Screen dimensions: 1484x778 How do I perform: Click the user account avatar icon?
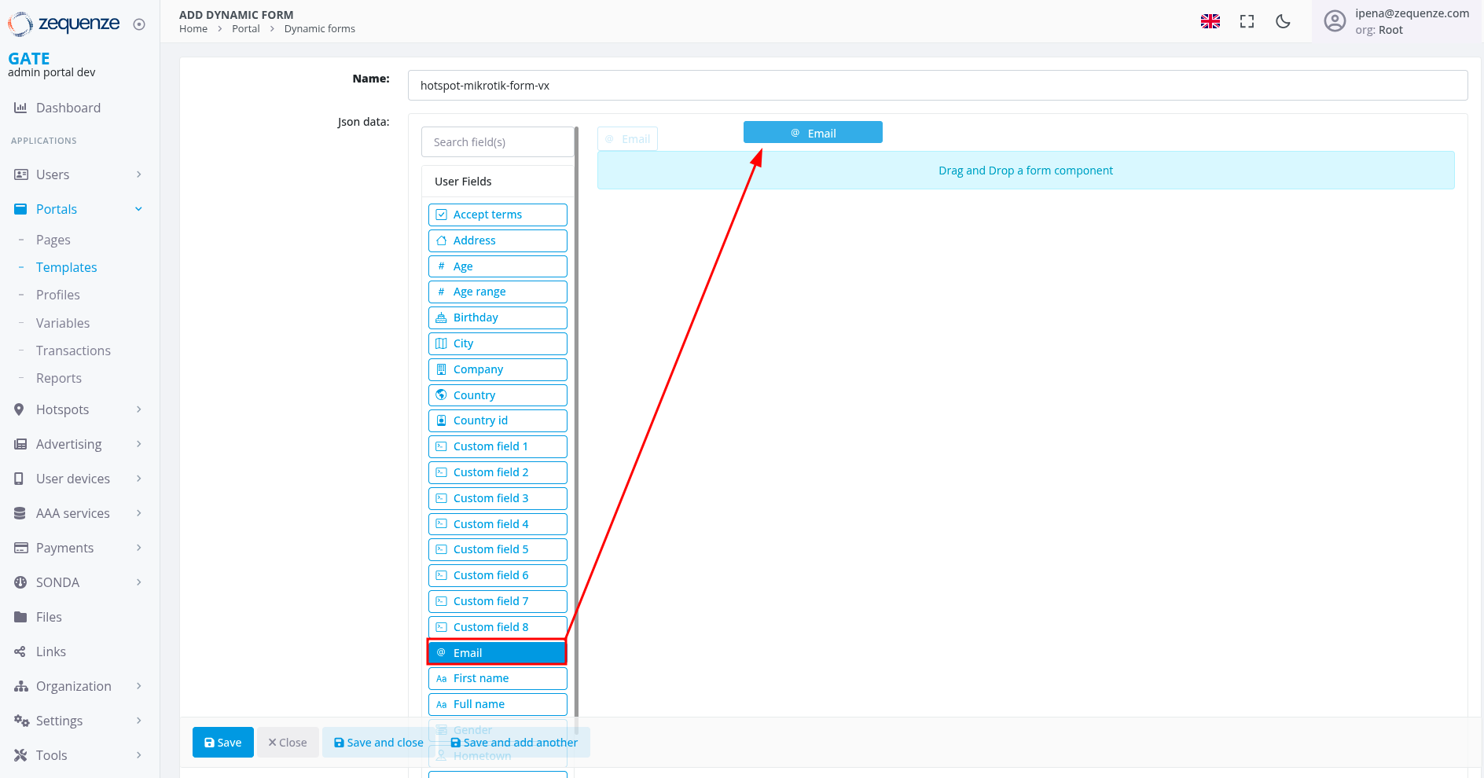coord(1334,21)
